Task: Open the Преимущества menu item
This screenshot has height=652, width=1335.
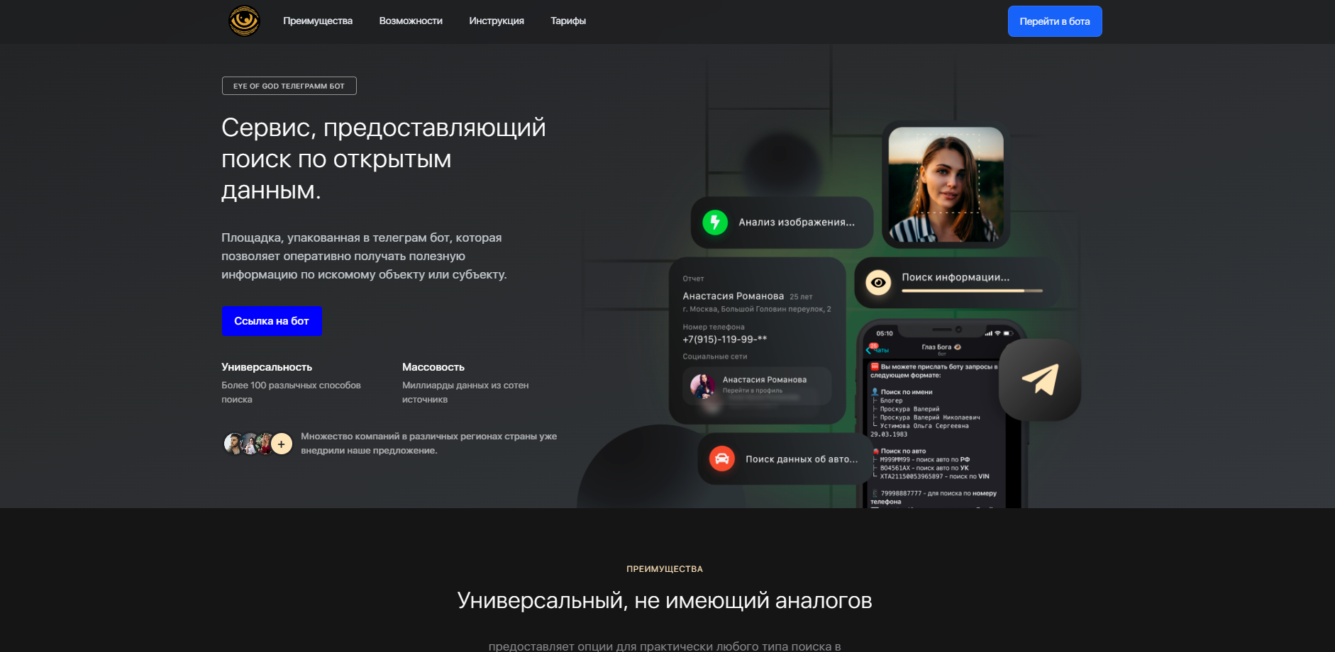Action: click(x=318, y=21)
